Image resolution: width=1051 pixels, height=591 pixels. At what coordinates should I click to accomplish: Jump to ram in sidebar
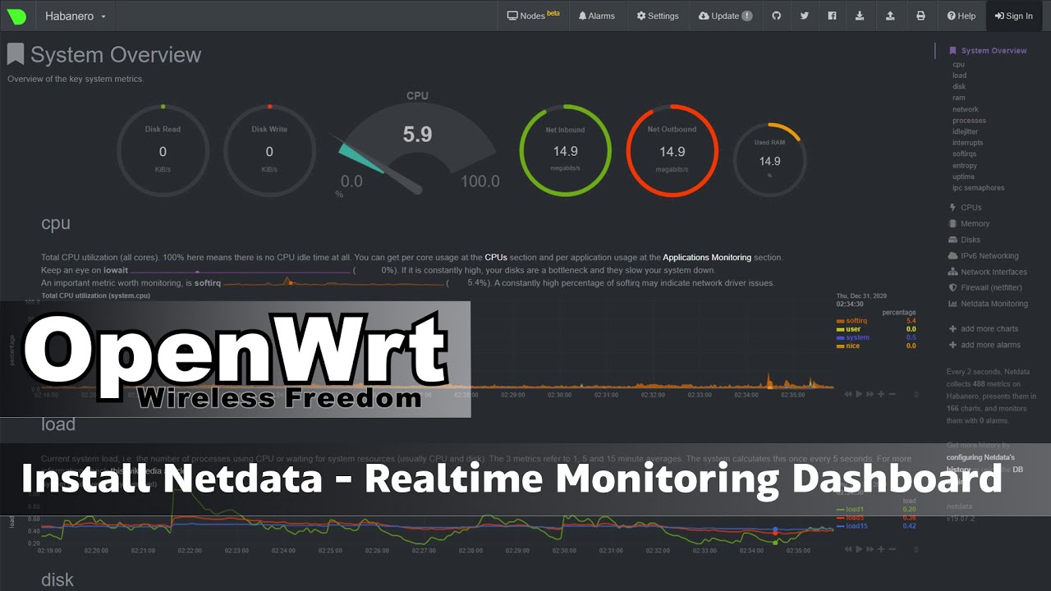[958, 98]
